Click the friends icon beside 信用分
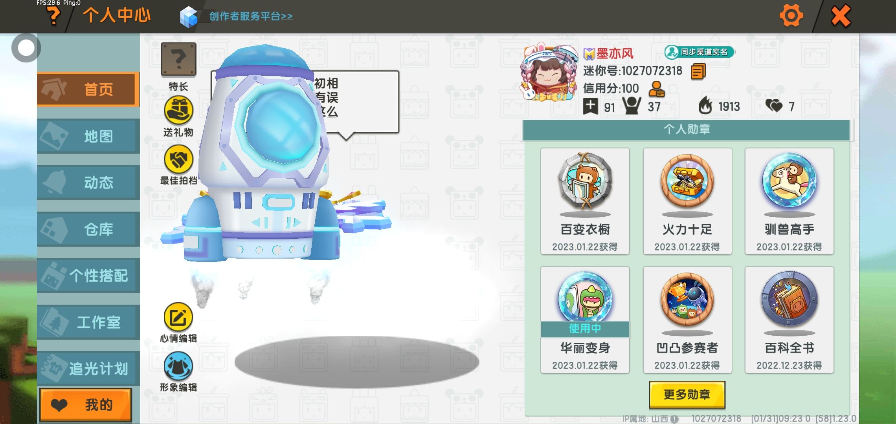 656,89
